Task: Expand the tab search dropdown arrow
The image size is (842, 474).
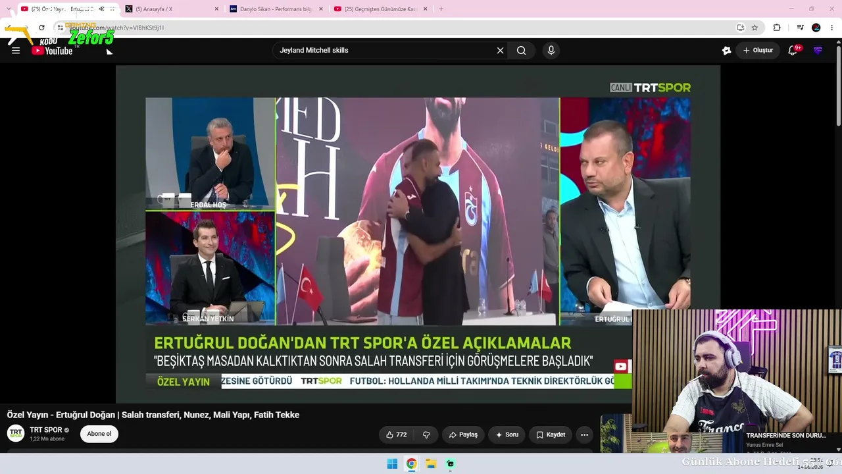Action: tap(9, 9)
